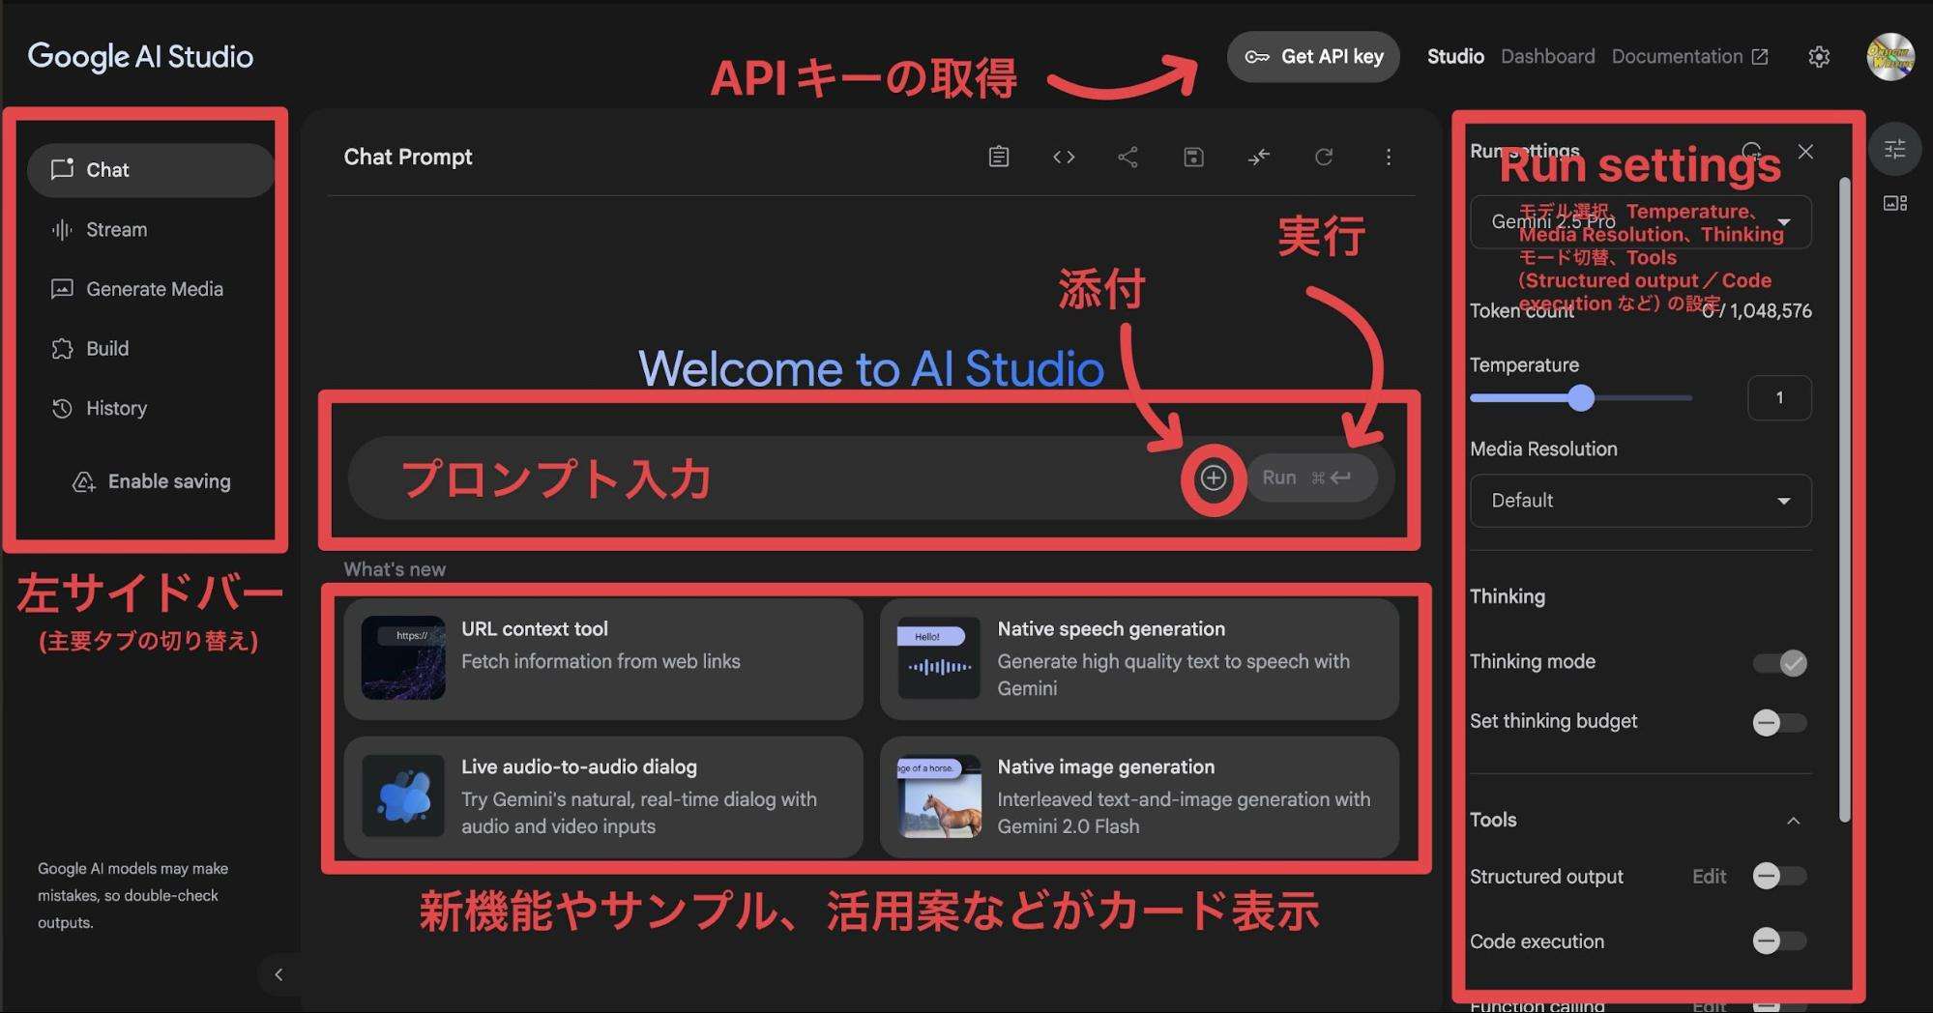Viewport: 1933px width, 1013px height.
Task: Click the Temperature slider handle
Action: (1581, 397)
